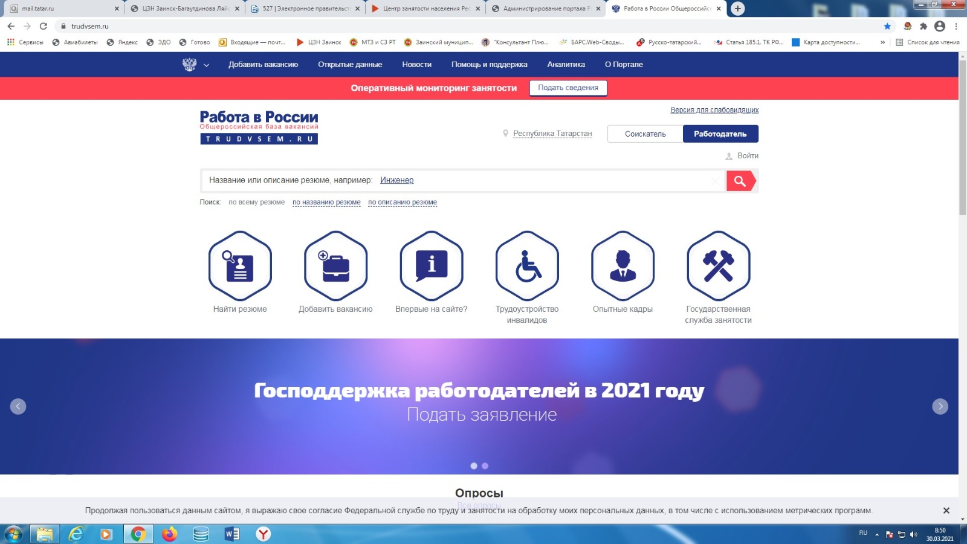Switch to the mail.tatar.ru browser tab

tap(60, 8)
